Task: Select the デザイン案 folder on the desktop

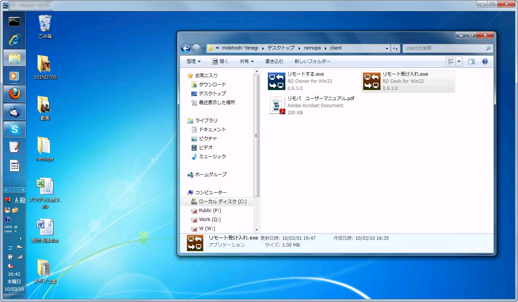Action: coord(45,272)
